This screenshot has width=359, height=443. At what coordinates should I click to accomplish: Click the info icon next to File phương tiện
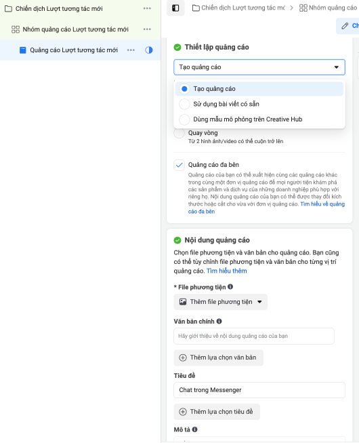pyautogui.click(x=230, y=287)
